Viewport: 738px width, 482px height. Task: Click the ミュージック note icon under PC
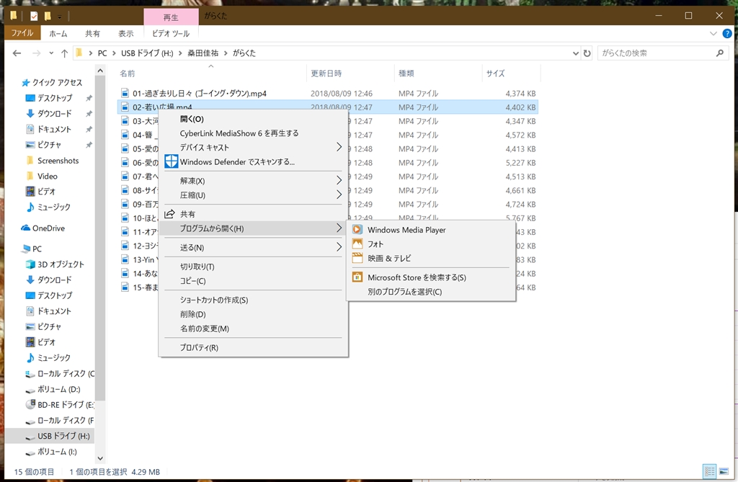coord(30,357)
